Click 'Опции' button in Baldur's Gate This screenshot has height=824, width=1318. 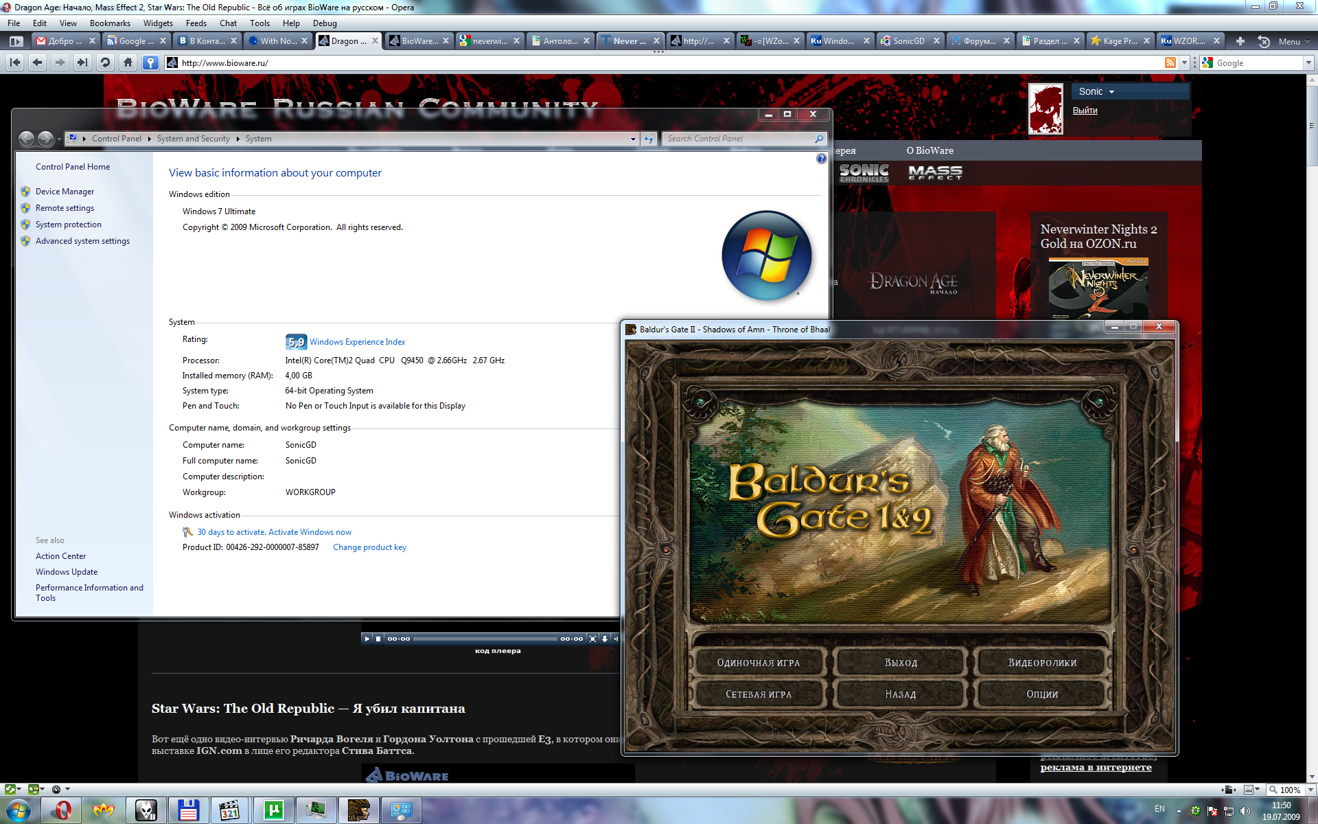point(1042,694)
